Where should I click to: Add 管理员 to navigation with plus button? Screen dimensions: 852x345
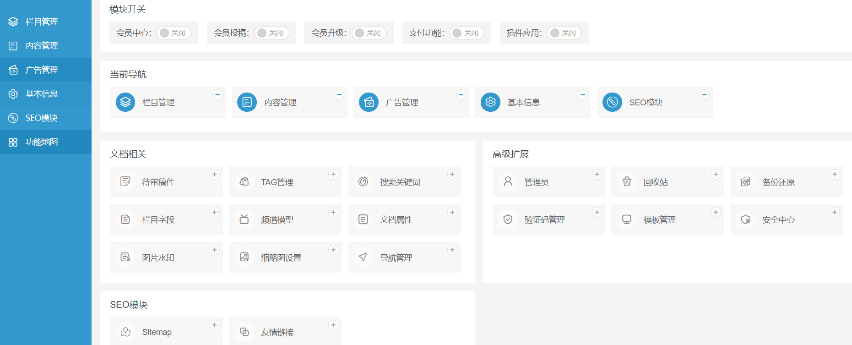coord(597,175)
